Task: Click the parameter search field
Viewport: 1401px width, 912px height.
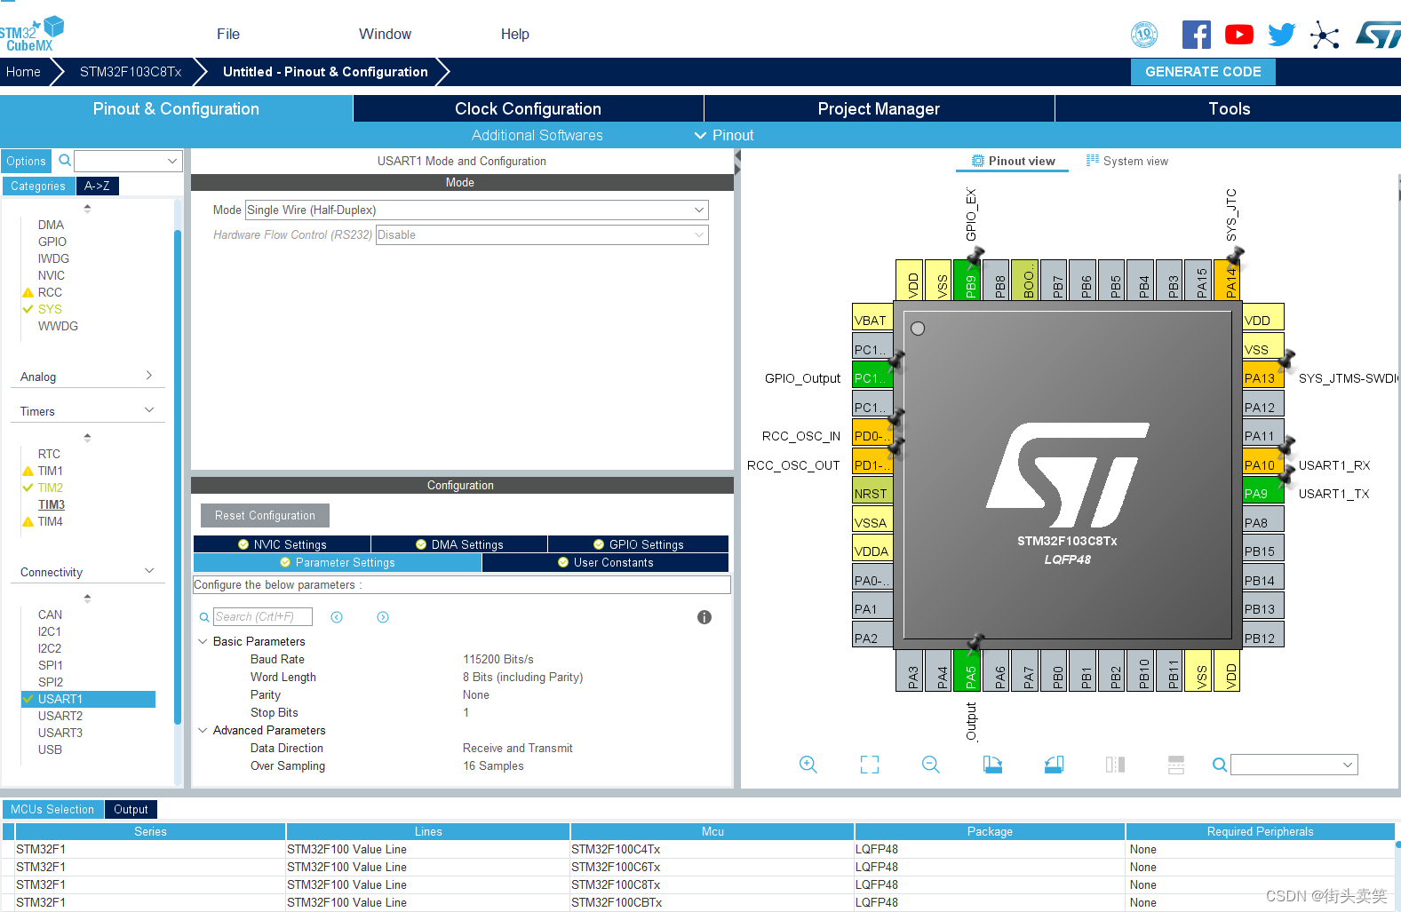Action: click(x=263, y=616)
